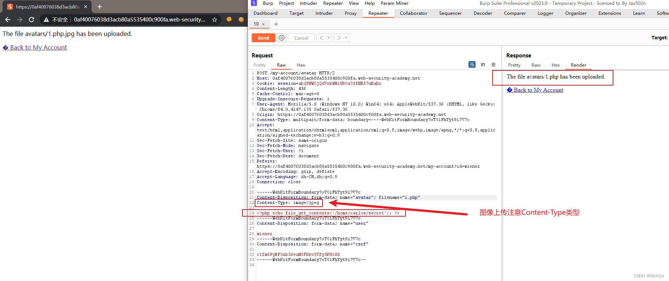Close Repeater tab 10

pyautogui.click(x=264, y=24)
